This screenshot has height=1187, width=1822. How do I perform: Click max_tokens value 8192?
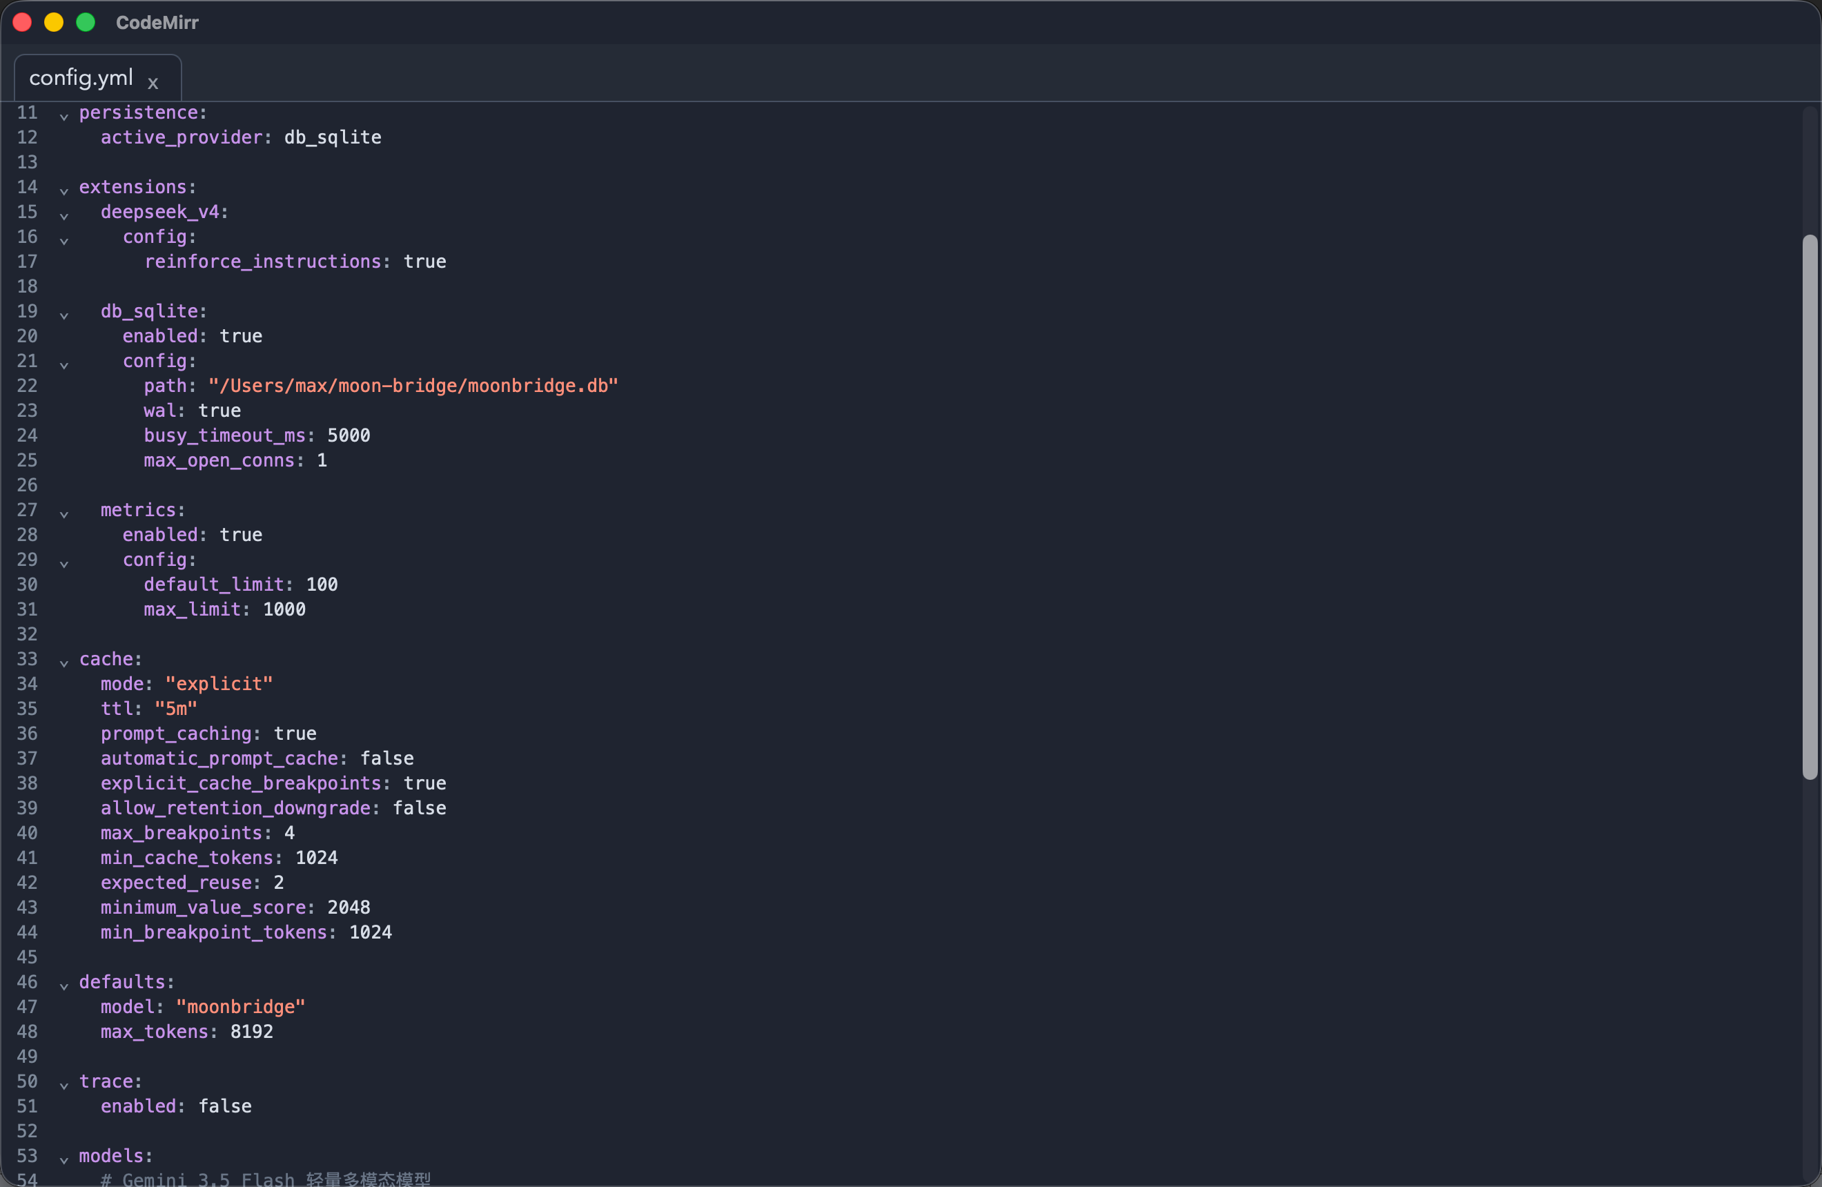point(252,1032)
